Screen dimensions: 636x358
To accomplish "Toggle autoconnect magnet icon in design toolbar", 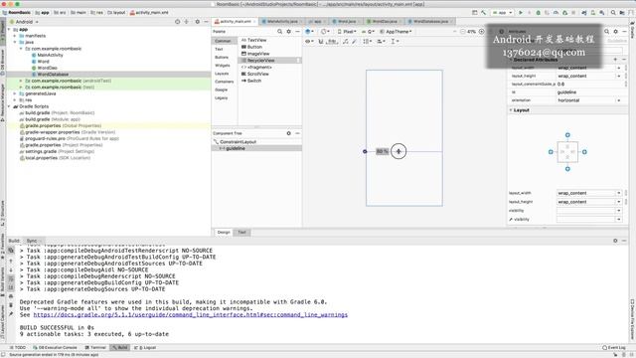I will pyautogui.click(x=321, y=41).
